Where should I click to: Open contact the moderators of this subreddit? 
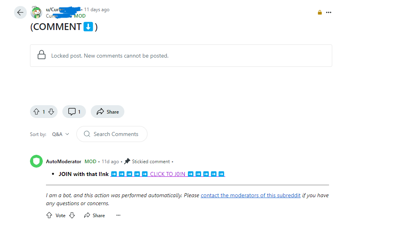[251, 195]
